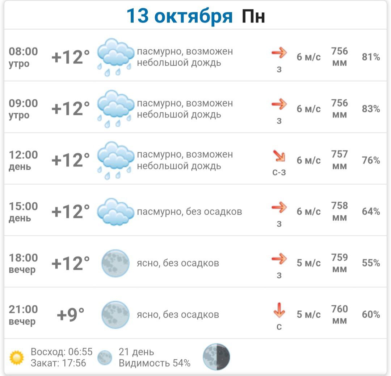The image size is (391, 376).
Task: Click the 760 мм pressure value
Action: pos(339,315)
